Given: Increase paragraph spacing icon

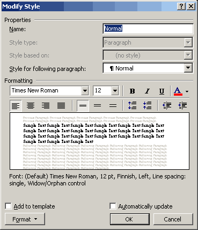Looking at the screenshot, I should pyautogui.click(x=132, y=105).
